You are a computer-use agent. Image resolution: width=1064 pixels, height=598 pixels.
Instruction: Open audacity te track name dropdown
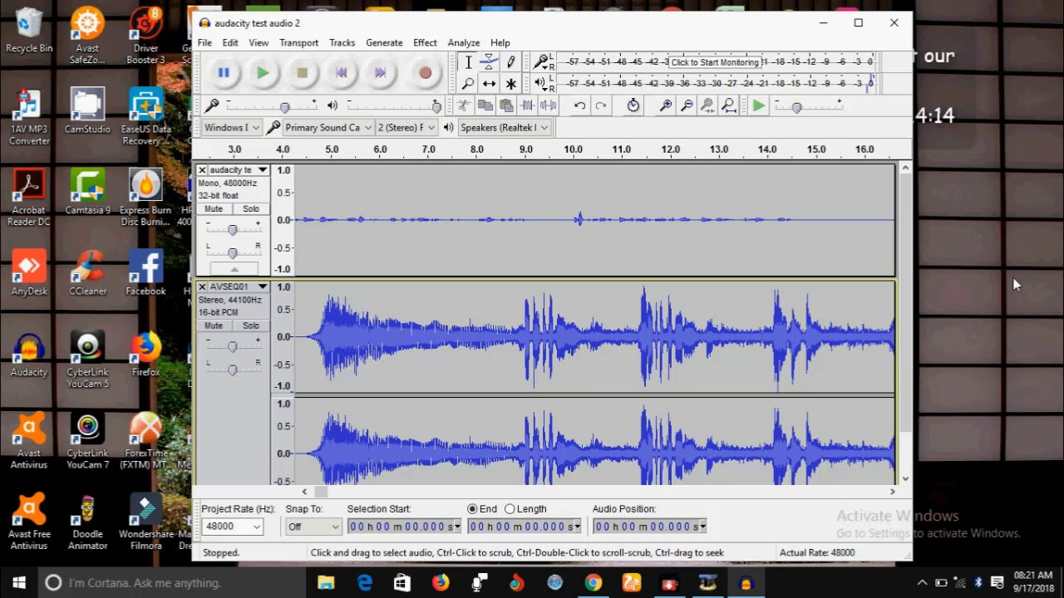tap(239, 170)
